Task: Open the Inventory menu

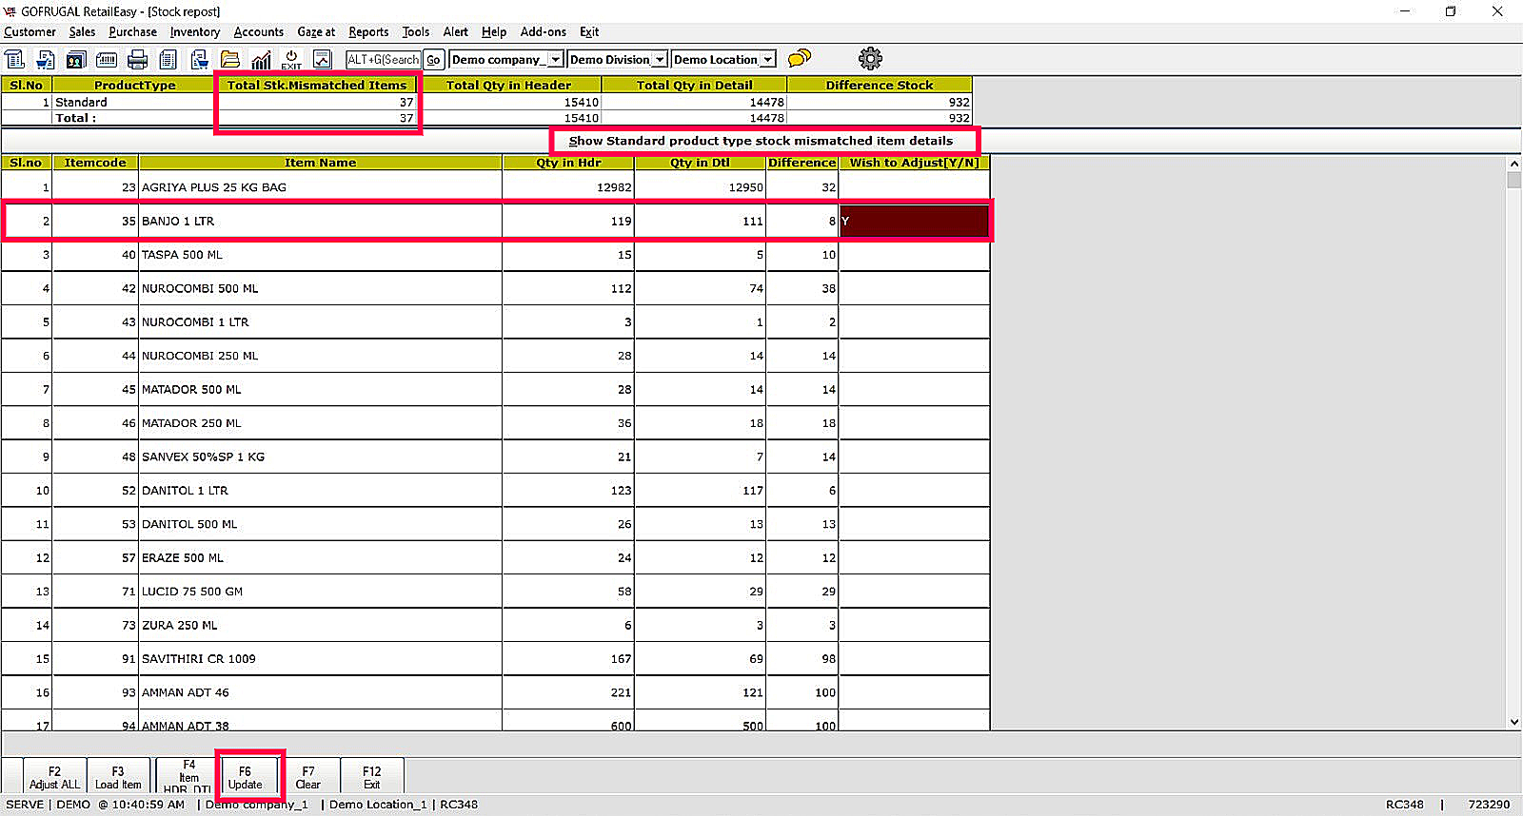Action: coord(194,32)
